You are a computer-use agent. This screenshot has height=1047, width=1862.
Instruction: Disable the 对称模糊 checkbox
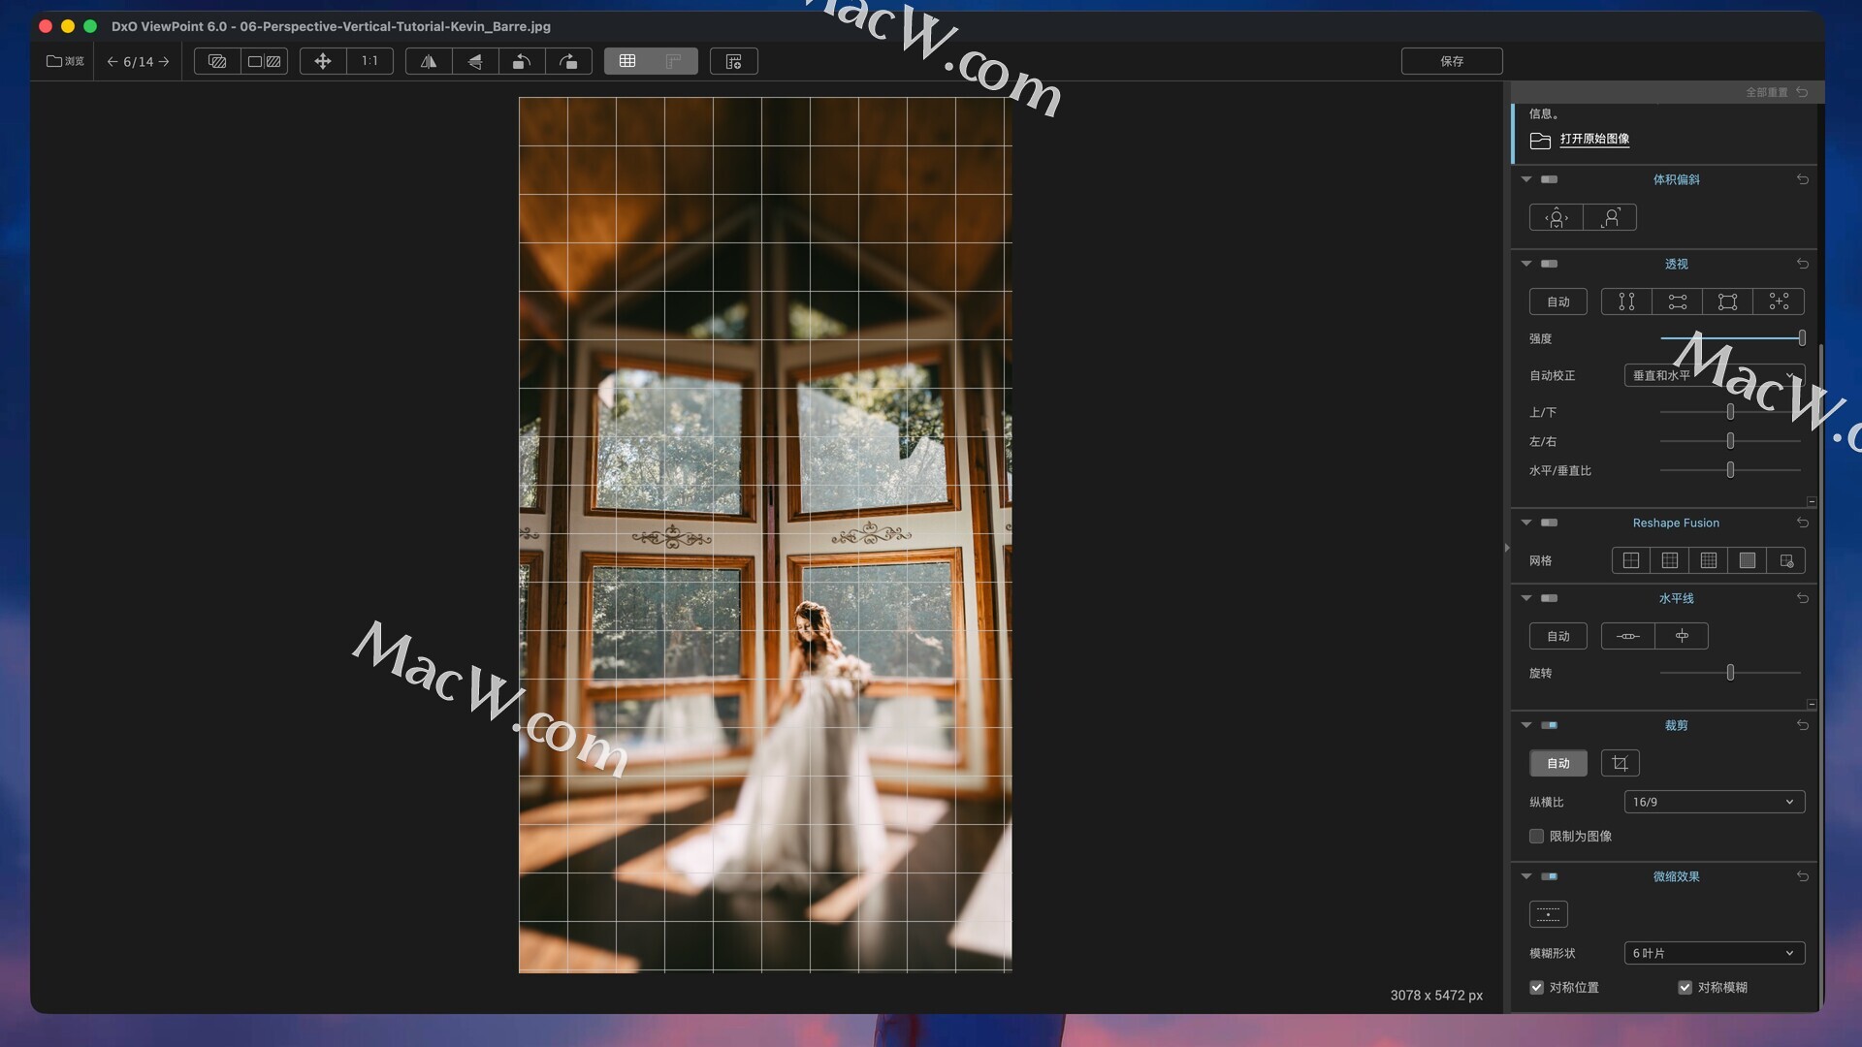pyautogui.click(x=1685, y=987)
